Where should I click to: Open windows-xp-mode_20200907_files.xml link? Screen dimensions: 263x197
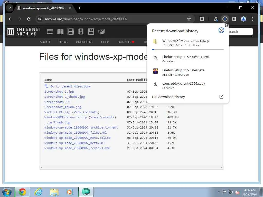(x=76, y=133)
